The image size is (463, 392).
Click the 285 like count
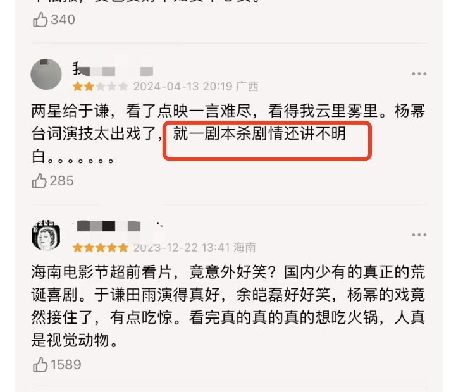(x=62, y=181)
